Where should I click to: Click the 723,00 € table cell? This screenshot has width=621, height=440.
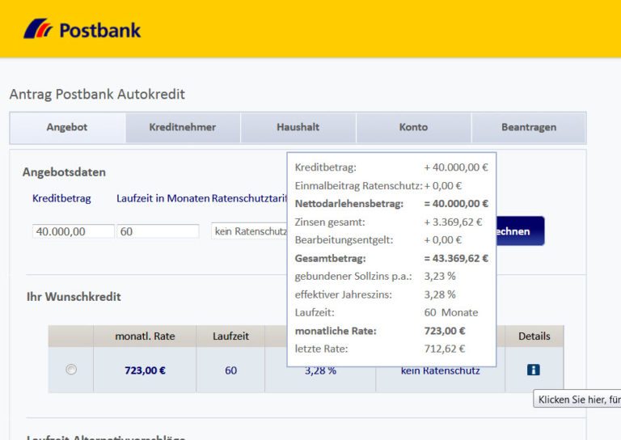[145, 370]
